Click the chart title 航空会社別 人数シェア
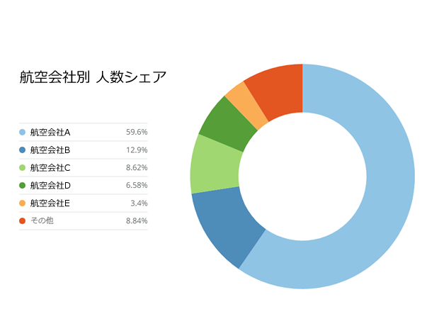Image resolution: width=439 pixels, height=319 pixels. tap(93, 77)
